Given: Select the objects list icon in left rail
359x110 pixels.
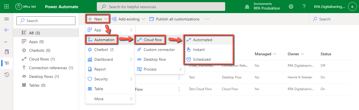Looking at the screenshot, I should [7, 63].
